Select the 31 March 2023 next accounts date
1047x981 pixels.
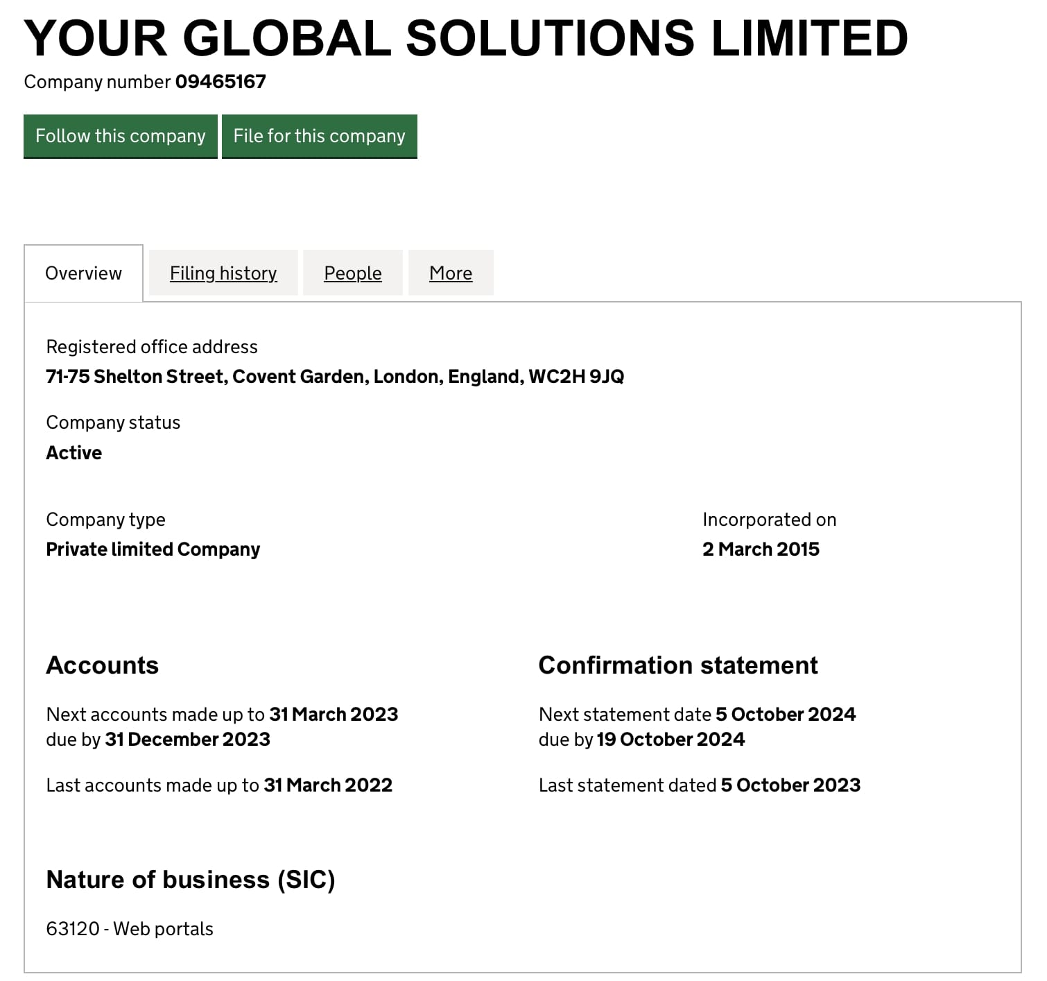(334, 715)
